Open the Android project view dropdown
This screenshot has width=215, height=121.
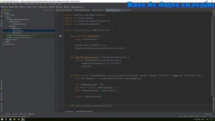pos(8,10)
